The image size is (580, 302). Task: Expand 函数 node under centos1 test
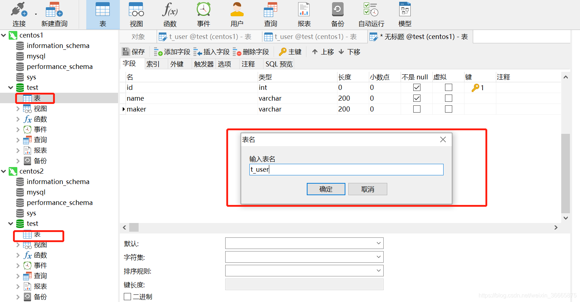tap(18, 119)
